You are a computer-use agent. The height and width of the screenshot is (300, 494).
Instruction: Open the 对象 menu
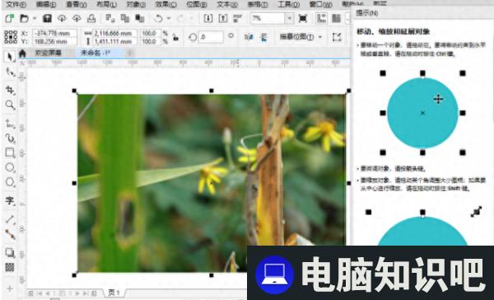coord(136,4)
